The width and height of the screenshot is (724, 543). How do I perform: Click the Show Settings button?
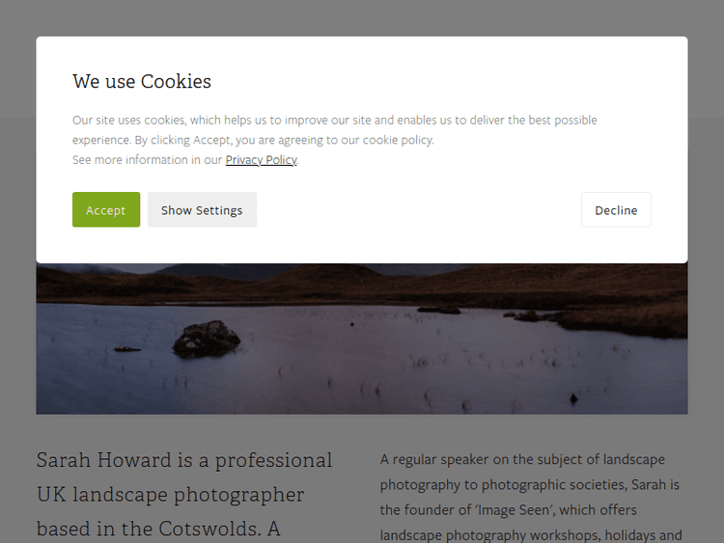pyautogui.click(x=202, y=210)
